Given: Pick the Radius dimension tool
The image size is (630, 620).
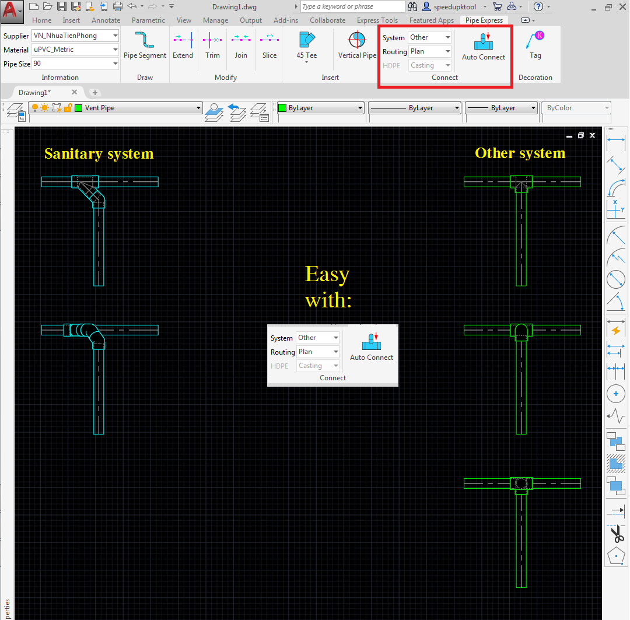Looking at the screenshot, I should [x=615, y=236].
